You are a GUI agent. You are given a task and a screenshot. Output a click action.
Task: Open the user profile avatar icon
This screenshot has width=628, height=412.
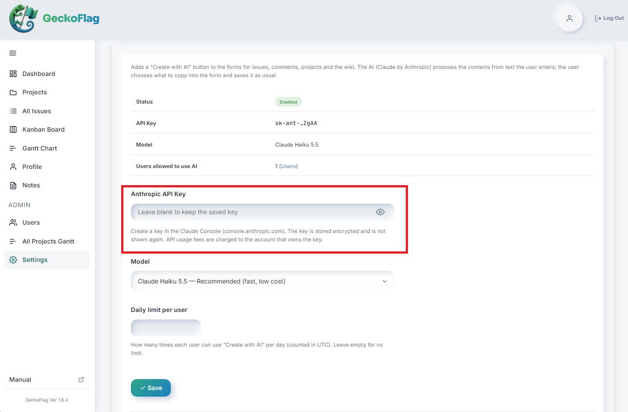(x=570, y=18)
